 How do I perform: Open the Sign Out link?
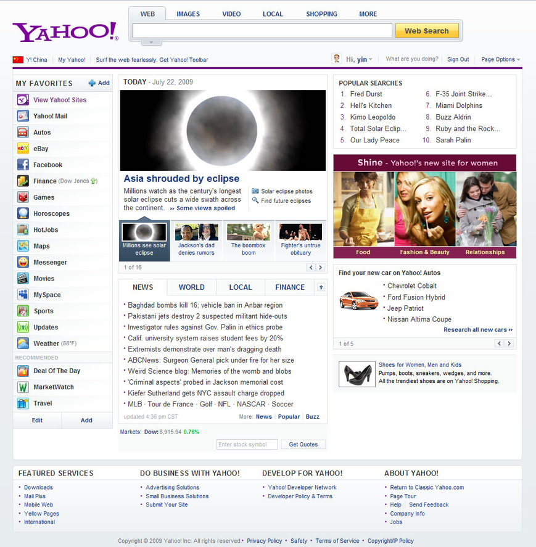point(458,60)
